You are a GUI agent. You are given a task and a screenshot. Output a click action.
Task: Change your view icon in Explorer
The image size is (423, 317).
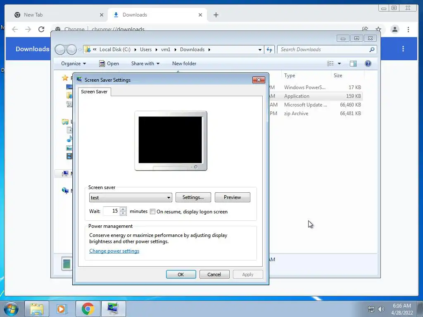point(330,64)
